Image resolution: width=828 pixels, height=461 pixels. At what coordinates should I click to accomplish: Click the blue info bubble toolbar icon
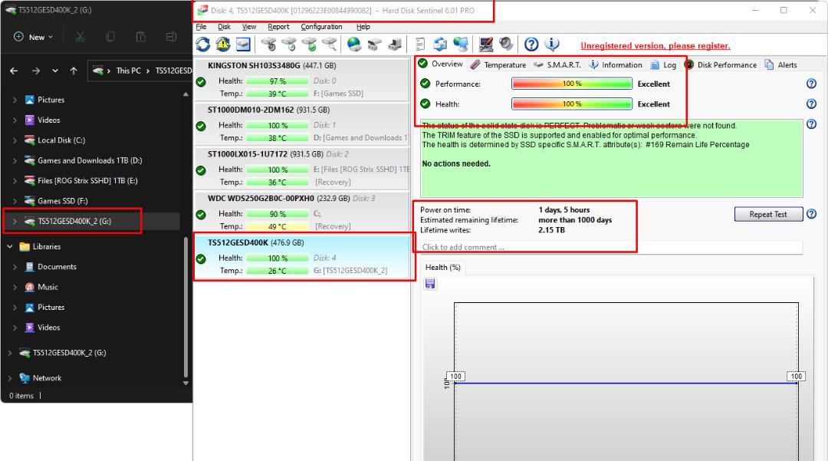[x=551, y=44]
